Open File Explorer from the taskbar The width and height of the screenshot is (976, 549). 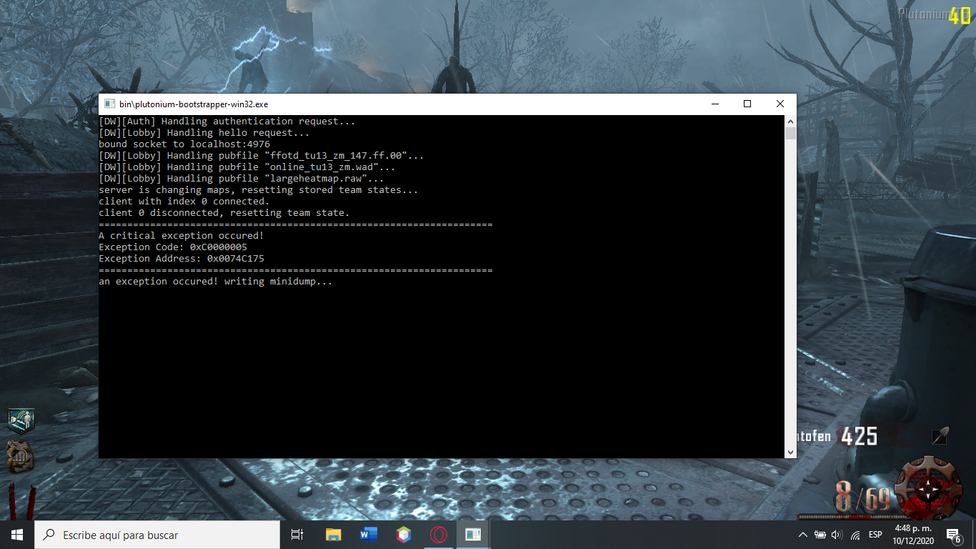tap(333, 535)
